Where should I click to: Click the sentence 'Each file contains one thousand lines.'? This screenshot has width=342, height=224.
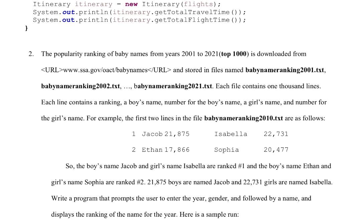click(x=268, y=86)
